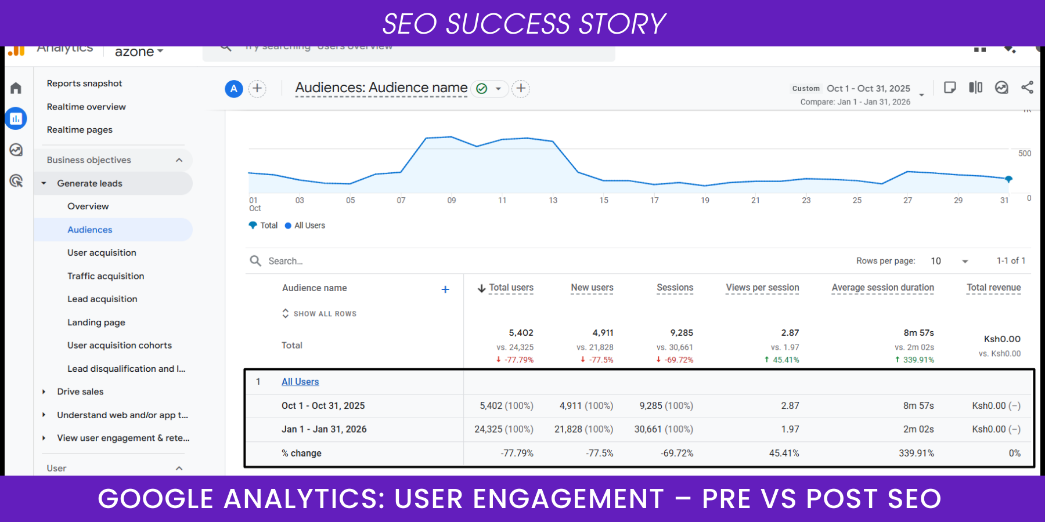Collapse the Business objectives section
The height and width of the screenshot is (522, 1045).
click(x=179, y=160)
